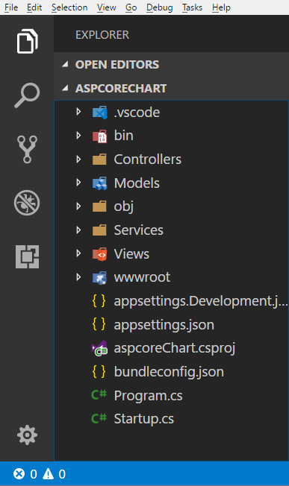Click the errors count icon in status bar
Screen dimensions: 289x486
tap(19, 474)
